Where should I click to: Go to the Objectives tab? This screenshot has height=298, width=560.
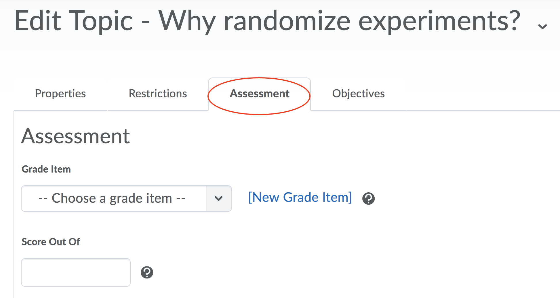pyautogui.click(x=358, y=94)
